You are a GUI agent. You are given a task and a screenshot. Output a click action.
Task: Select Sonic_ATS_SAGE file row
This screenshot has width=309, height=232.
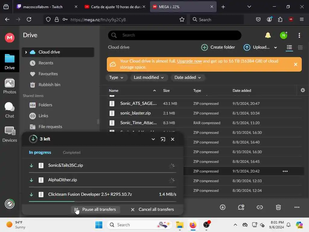tap(205, 103)
